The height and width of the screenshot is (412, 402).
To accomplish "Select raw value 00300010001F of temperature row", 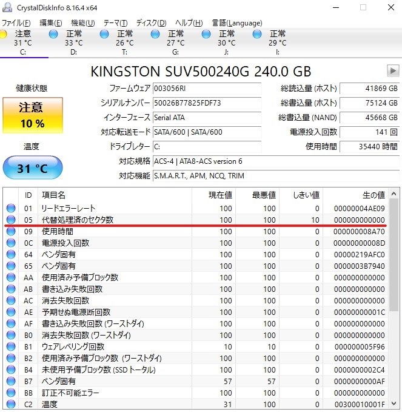I will [360, 404].
